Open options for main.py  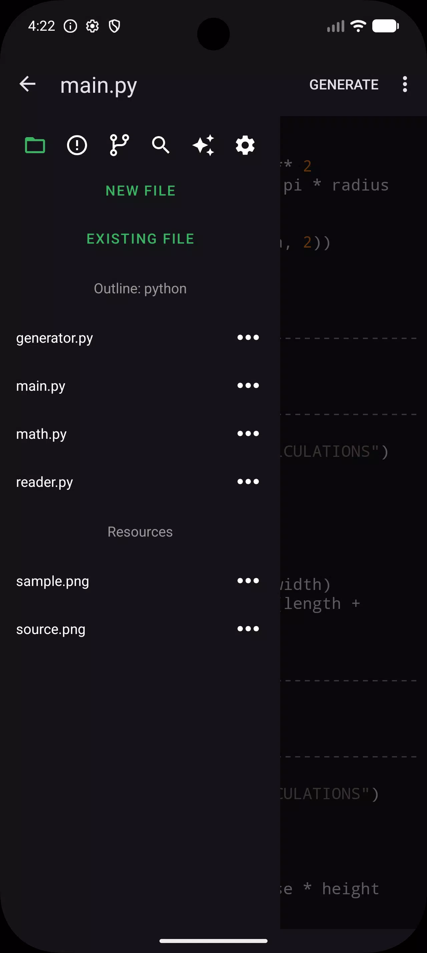click(248, 385)
